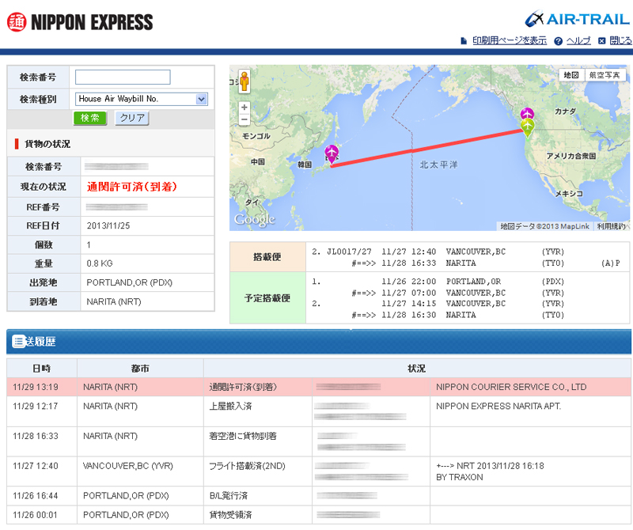Click the Google logo on the map
The height and width of the screenshot is (530, 633).
[255, 220]
